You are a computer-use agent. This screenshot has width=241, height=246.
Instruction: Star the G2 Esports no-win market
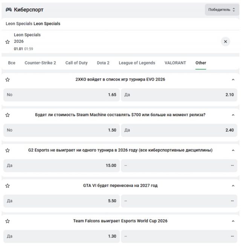8,150
